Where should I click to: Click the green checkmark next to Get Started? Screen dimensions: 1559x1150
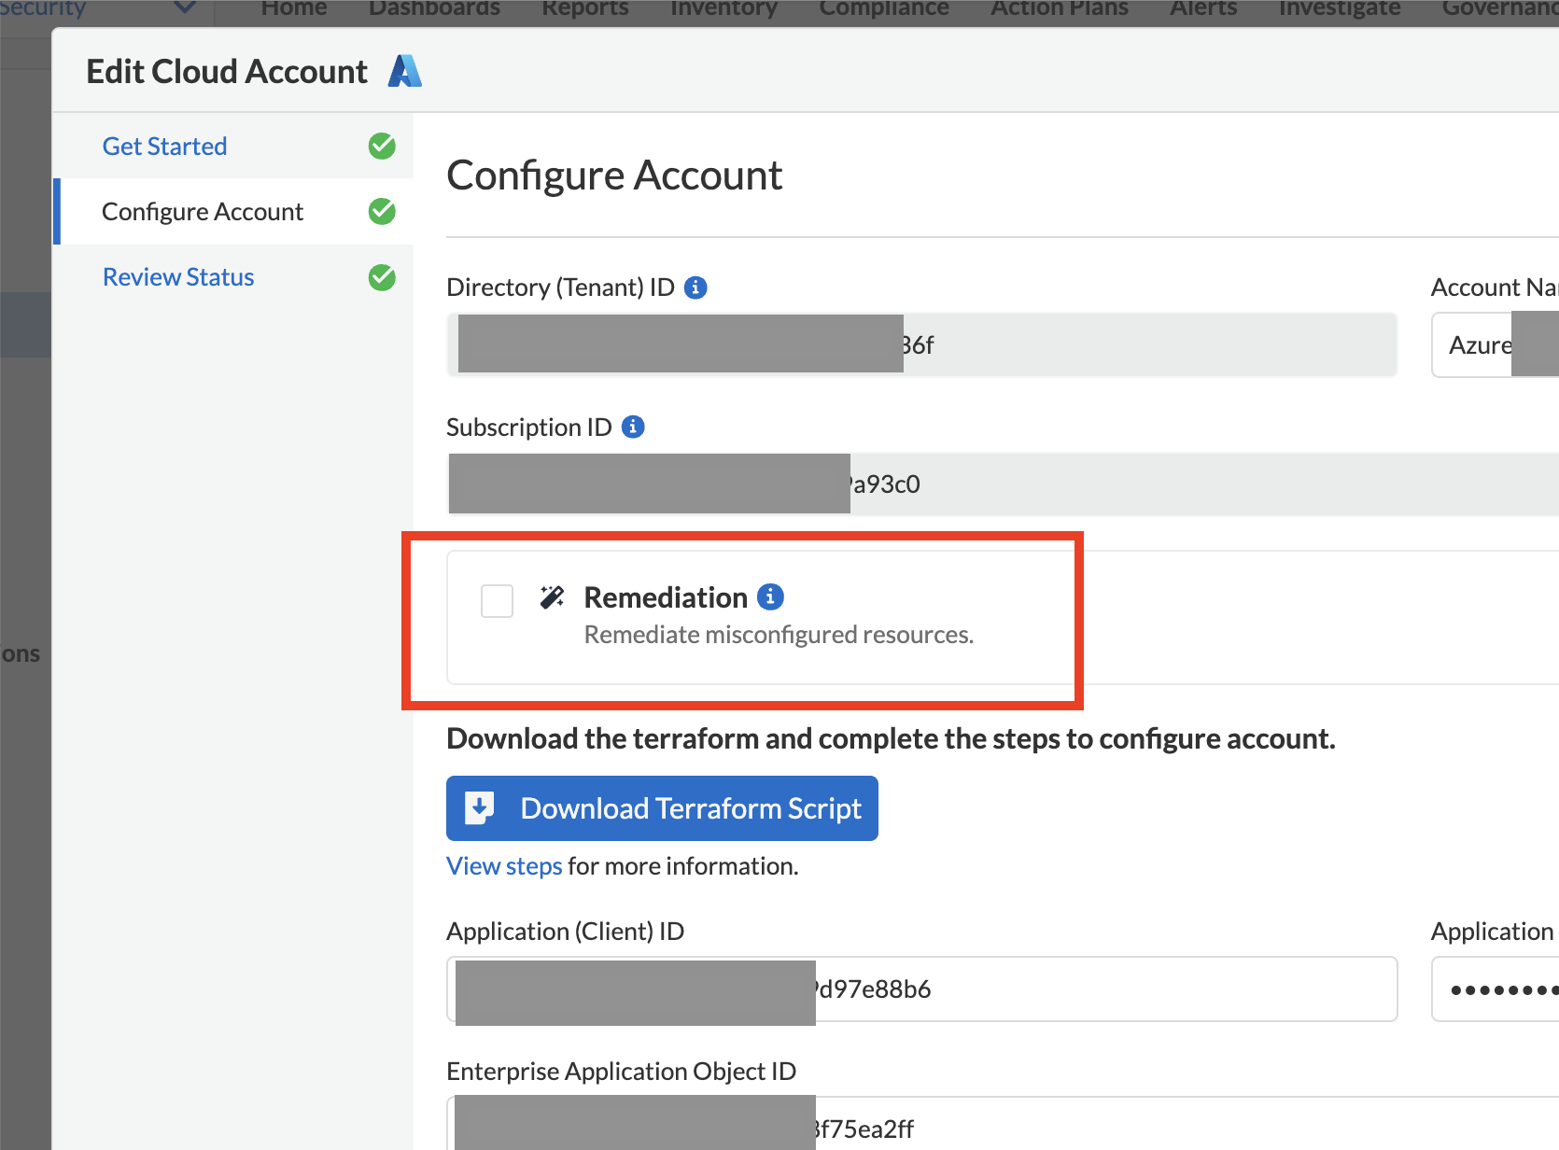pyautogui.click(x=382, y=147)
